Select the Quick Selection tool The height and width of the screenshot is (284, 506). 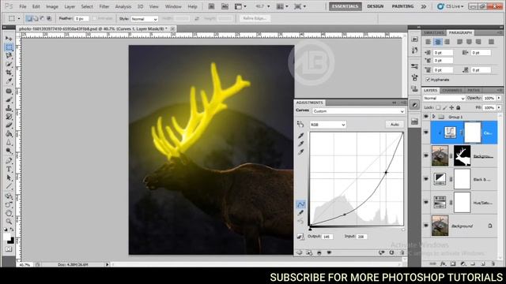9,64
